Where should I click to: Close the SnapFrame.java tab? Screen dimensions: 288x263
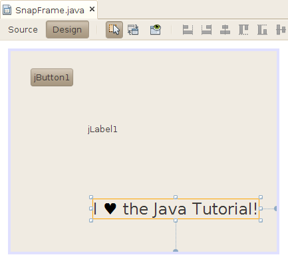click(x=92, y=9)
